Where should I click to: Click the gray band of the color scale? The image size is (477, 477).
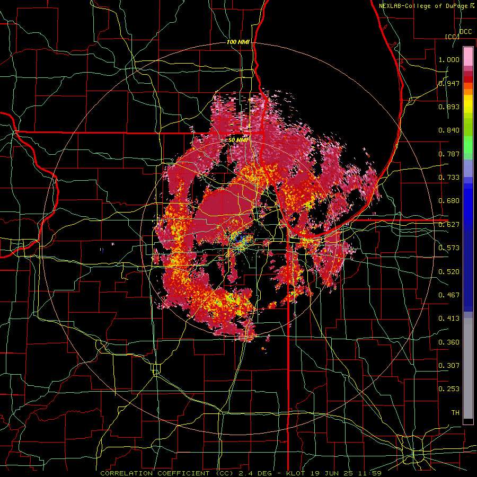coord(468,368)
